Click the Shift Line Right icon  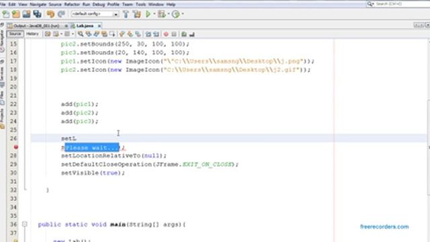(x=156, y=34)
